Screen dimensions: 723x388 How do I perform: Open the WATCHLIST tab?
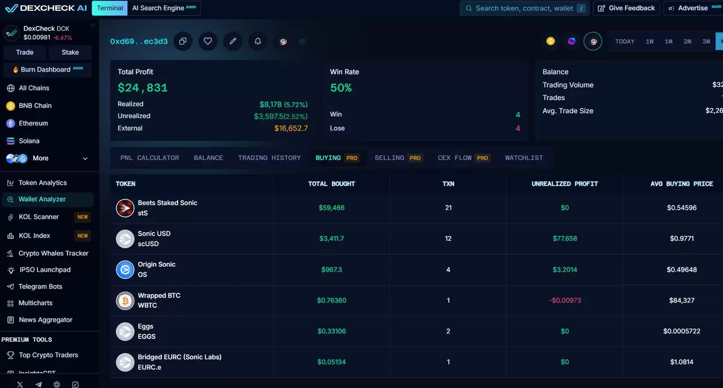[x=524, y=158]
